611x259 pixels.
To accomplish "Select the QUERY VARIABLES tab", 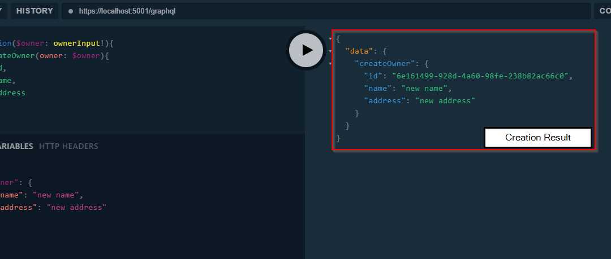I will [x=16, y=146].
